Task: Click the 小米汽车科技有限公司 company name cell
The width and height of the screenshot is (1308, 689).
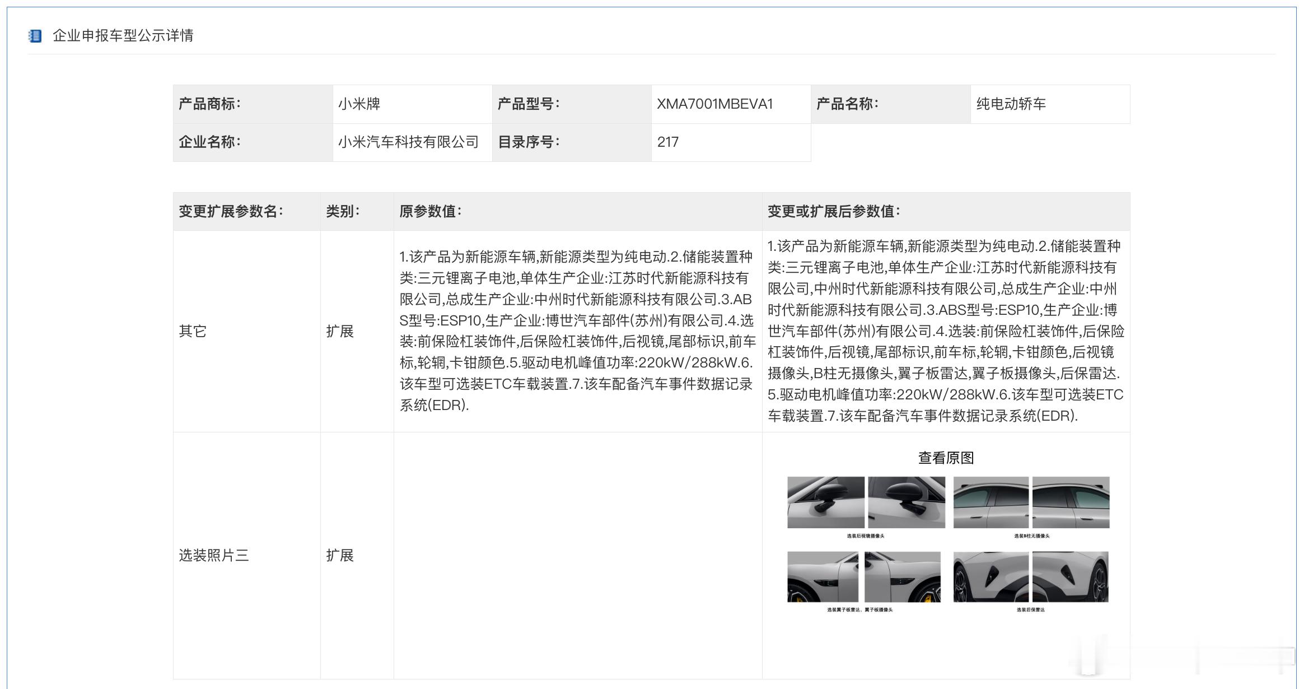Action: (x=408, y=142)
